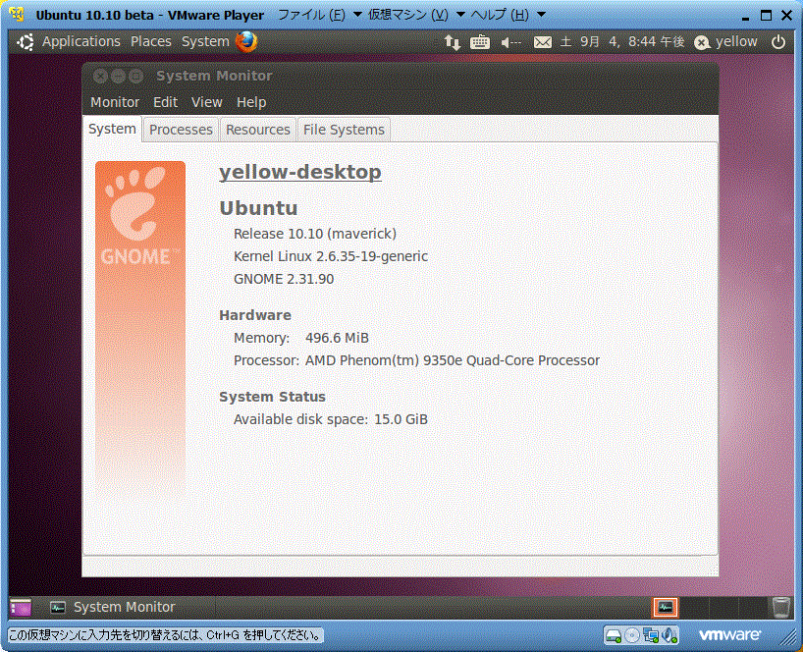Close the System Monitor window
Viewport: 803px width, 652px height.
[x=100, y=77]
